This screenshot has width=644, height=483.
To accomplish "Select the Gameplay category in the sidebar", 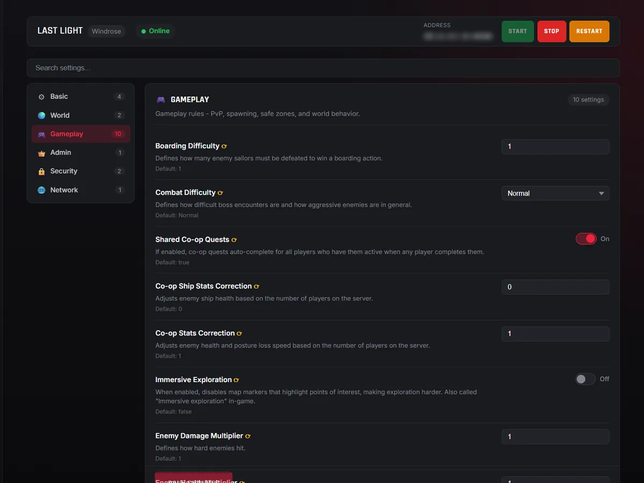I will click(x=81, y=134).
